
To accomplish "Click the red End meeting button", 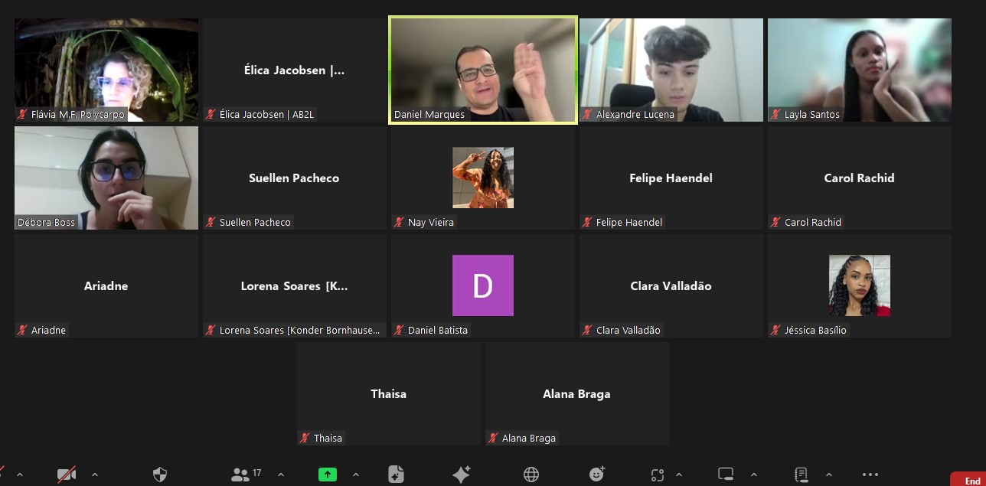I will [x=968, y=479].
